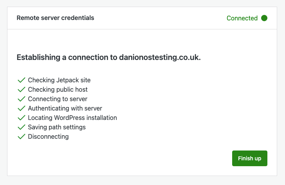The height and width of the screenshot is (185, 285).
Task: Select the Saving path settings text
Action: click(57, 127)
